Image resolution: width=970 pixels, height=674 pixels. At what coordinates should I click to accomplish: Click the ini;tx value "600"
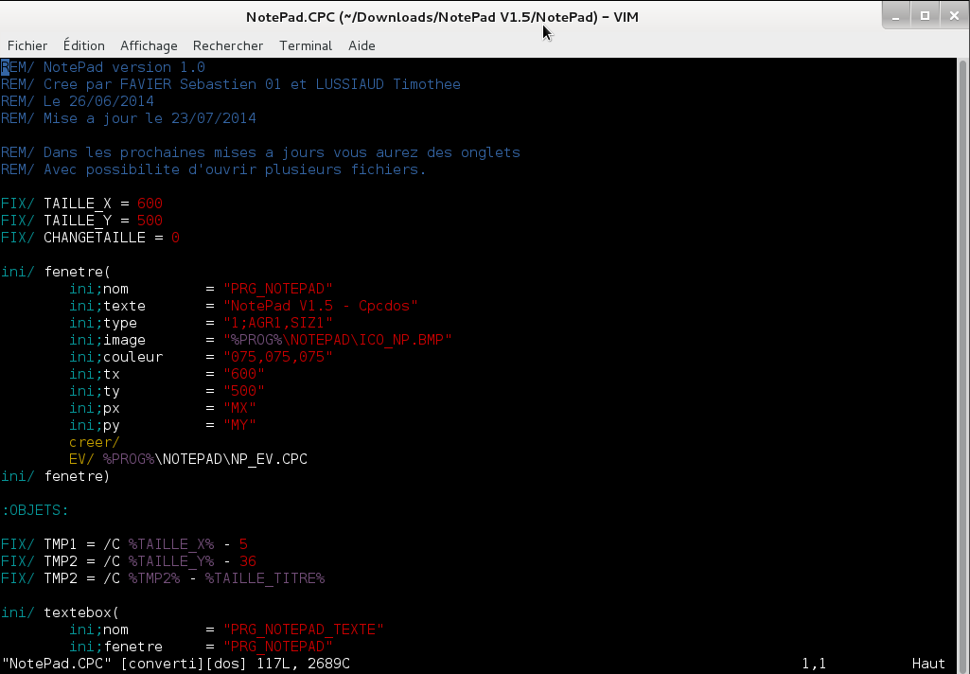coord(244,374)
